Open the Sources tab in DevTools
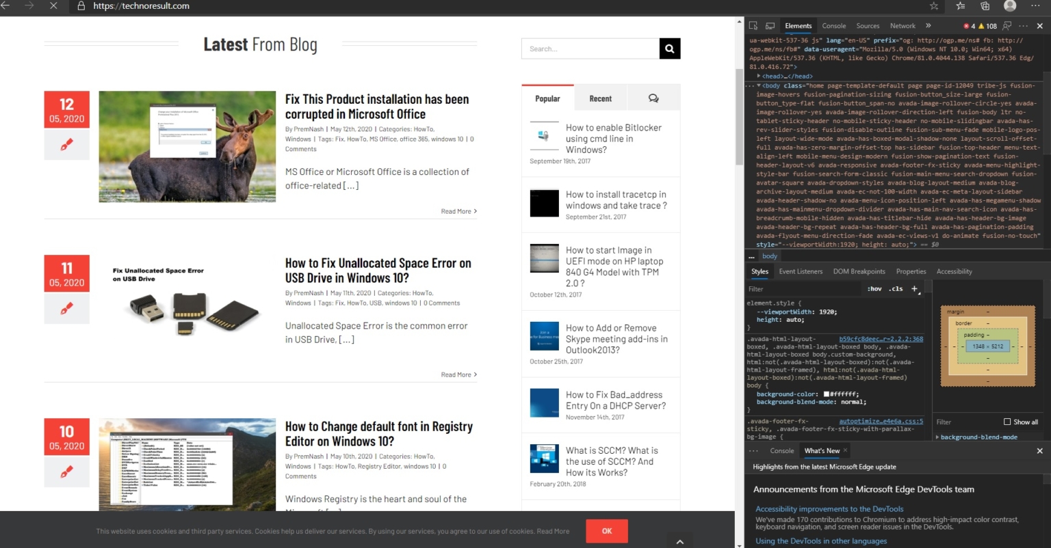This screenshot has width=1051, height=548. click(868, 25)
